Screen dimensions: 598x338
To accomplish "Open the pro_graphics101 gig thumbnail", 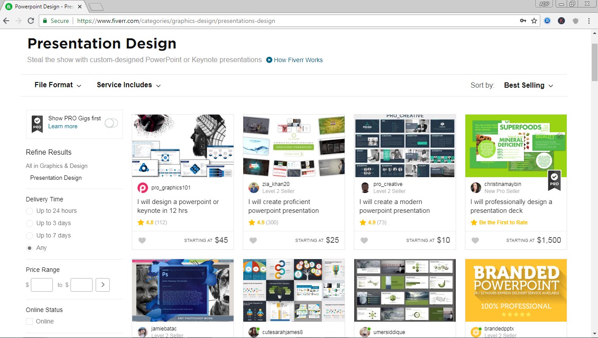I will (x=183, y=146).
